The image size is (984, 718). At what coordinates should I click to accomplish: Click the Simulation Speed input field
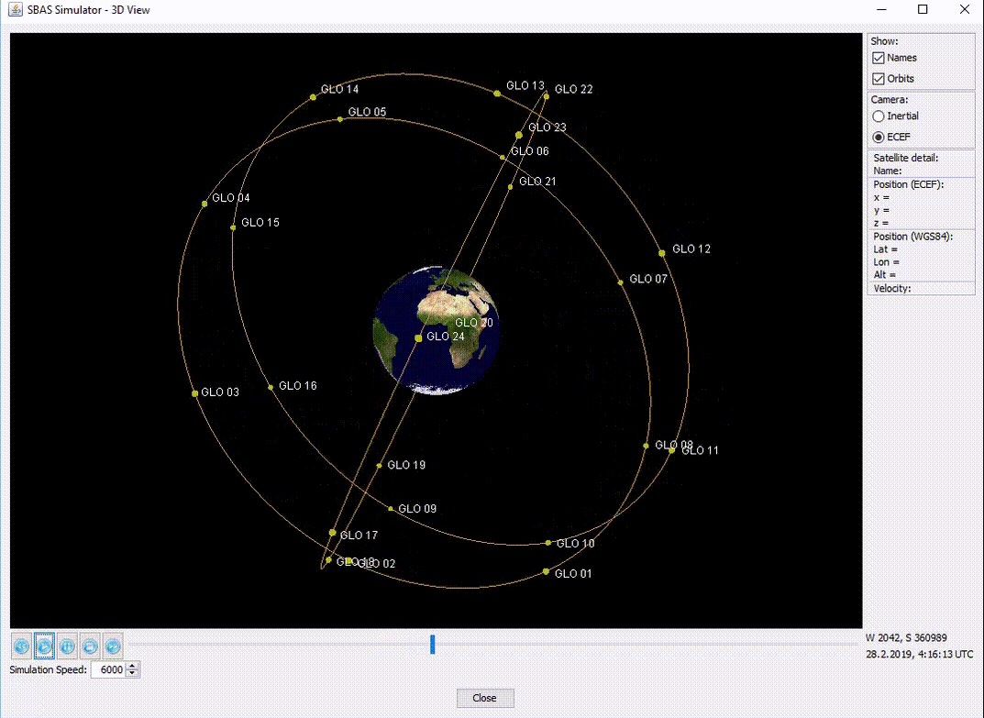pos(107,670)
